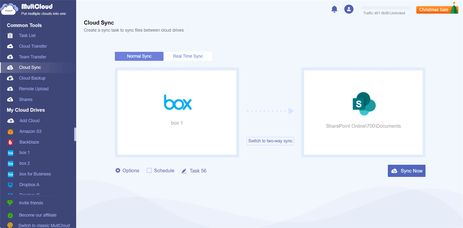Click Add Cloud in My Cloud Drives
This screenshot has height=228, width=463.
(29, 121)
